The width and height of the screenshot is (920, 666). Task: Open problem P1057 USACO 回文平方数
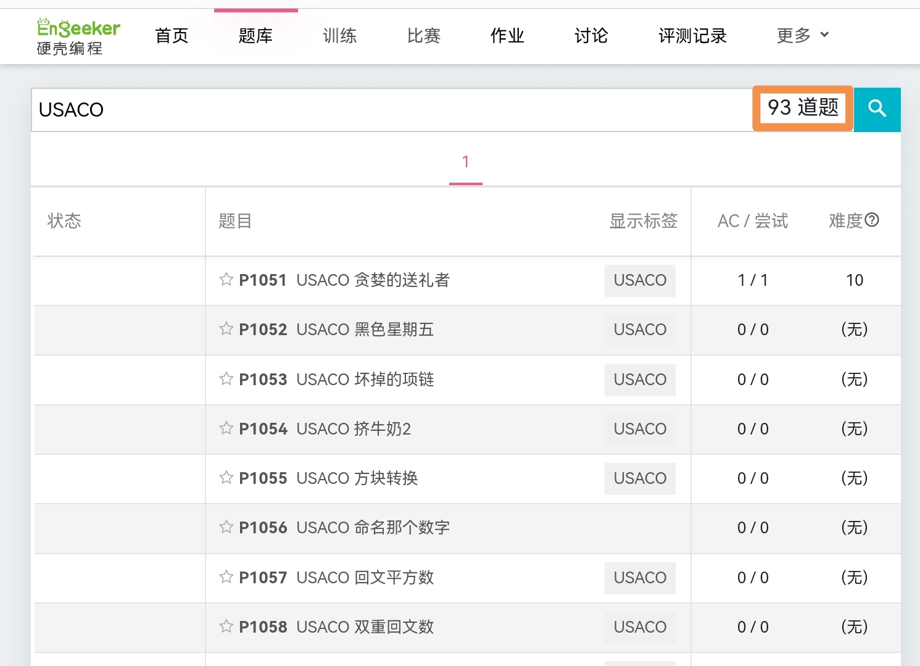[x=336, y=578]
